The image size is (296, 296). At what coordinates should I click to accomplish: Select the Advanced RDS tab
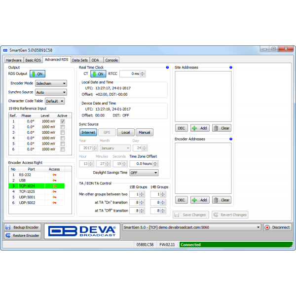click(56, 60)
